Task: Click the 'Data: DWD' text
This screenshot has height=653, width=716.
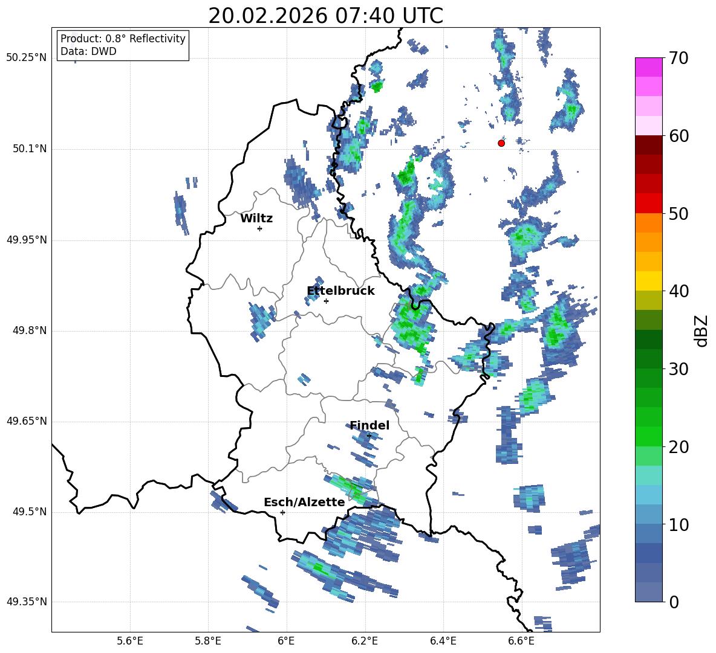Action: click(x=88, y=51)
